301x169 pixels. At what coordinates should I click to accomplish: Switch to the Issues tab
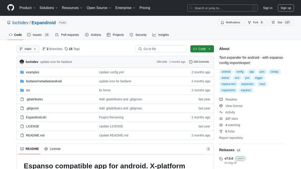pos(37,35)
